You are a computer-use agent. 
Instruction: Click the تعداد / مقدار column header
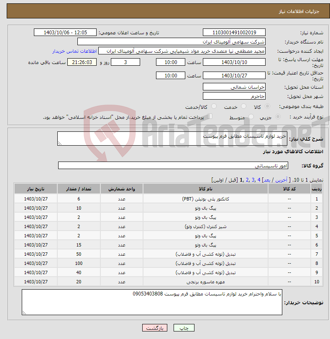coord(79,189)
